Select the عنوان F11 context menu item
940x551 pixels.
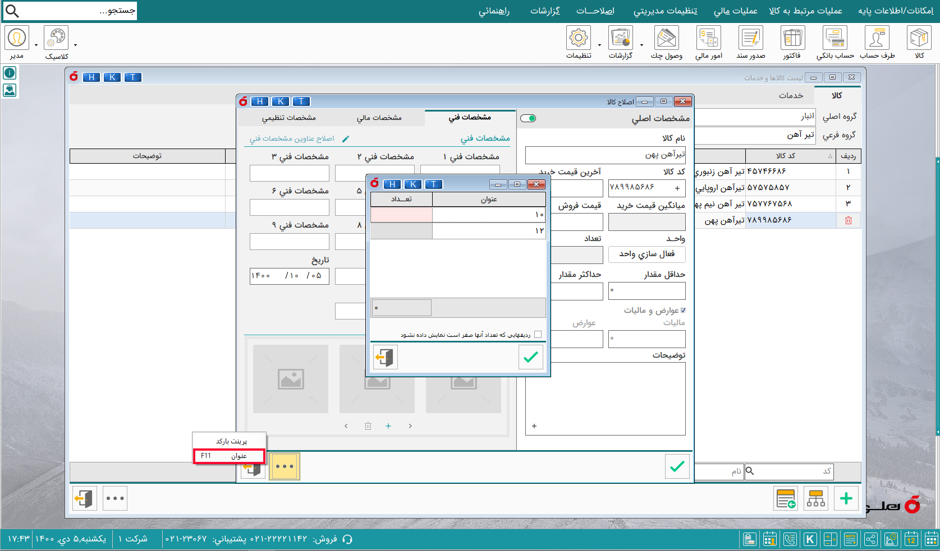(228, 456)
